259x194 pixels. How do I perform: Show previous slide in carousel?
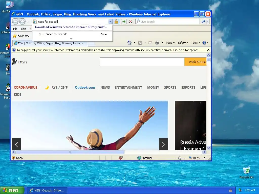[x=16, y=144]
